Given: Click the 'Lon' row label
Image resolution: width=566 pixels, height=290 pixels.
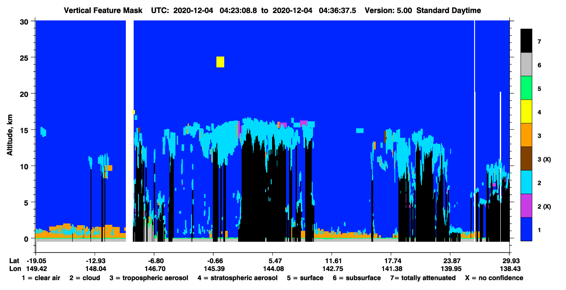Looking at the screenshot, I should click(15, 269).
